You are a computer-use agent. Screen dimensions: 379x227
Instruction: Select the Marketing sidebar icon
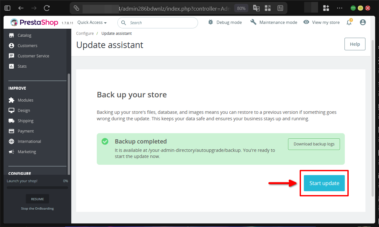coord(26,152)
